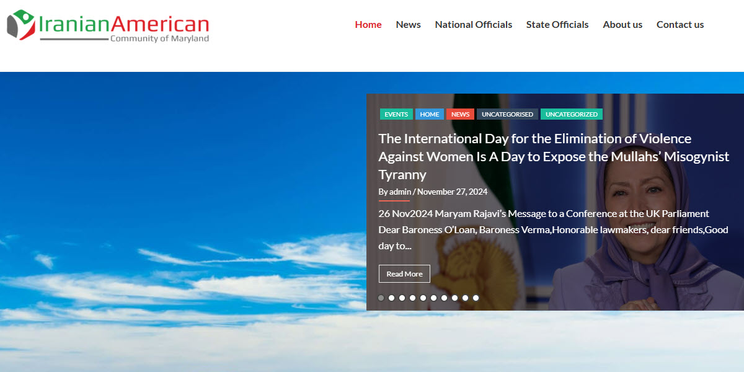Open the News navigation menu
Image resolution: width=744 pixels, height=372 pixels.
click(408, 24)
